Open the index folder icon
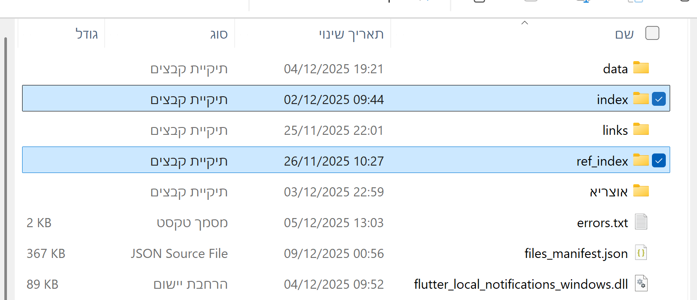697x300 pixels. 642,99
